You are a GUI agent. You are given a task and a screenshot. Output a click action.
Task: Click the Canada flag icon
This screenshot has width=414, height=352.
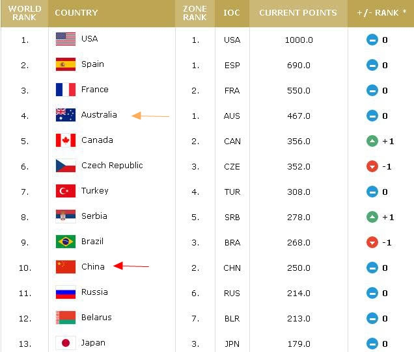pyautogui.click(x=66, y=140)
